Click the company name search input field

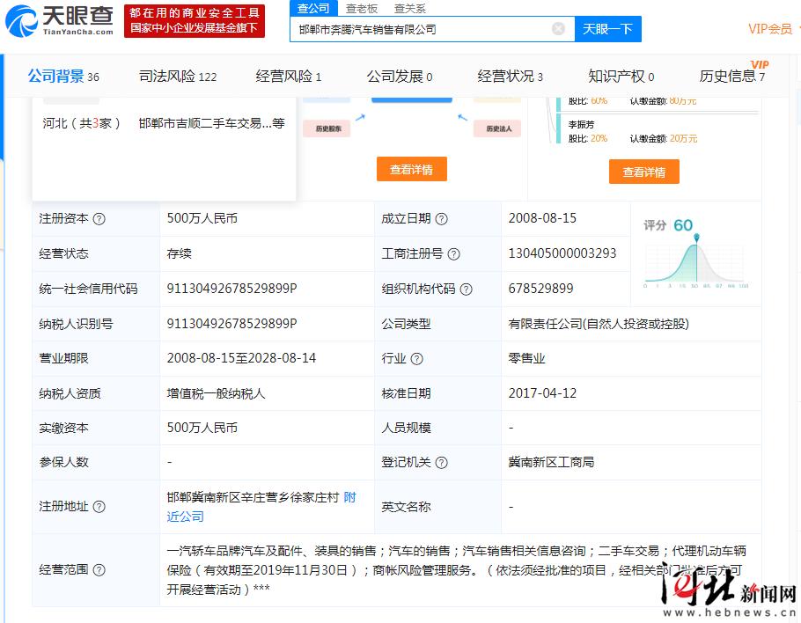423,29
